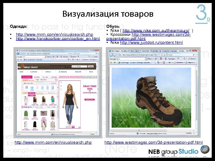Viewport: 215px width, 161px height.
Task: Click pink button below DRAG ITEMS HERE
Action: 90,100
